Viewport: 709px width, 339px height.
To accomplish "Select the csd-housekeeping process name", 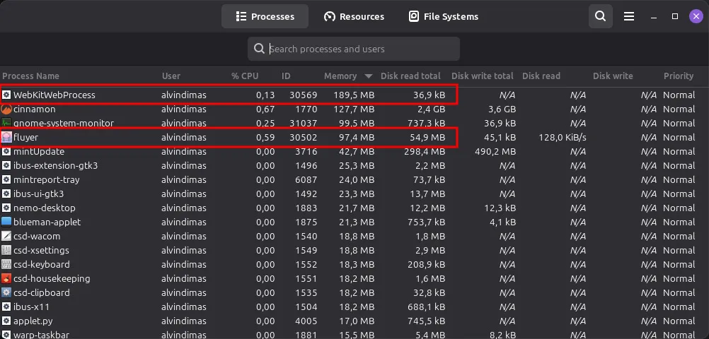I will point(52,278).
